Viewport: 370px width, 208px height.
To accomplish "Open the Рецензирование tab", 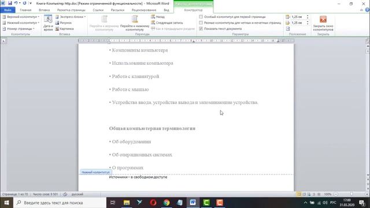I will click(144, 10).
